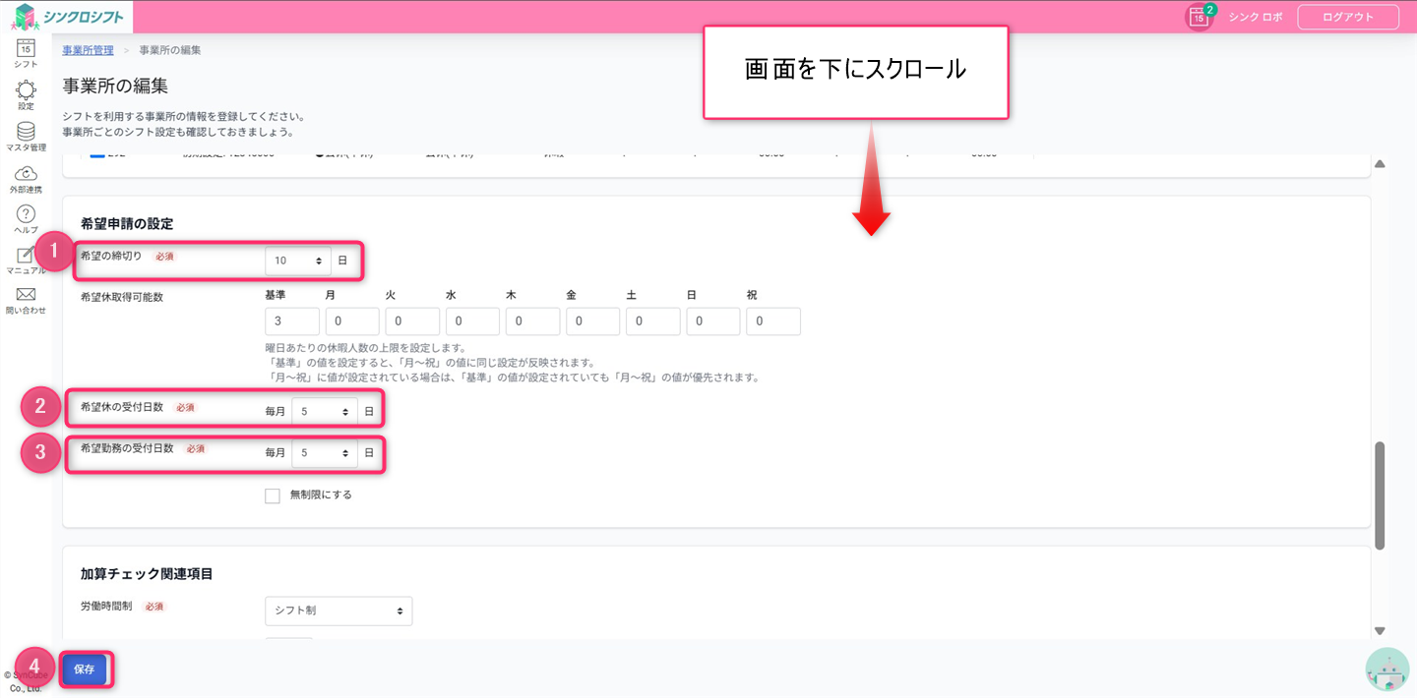Open the マニュアル notepad icon

(x=26, y=256)
